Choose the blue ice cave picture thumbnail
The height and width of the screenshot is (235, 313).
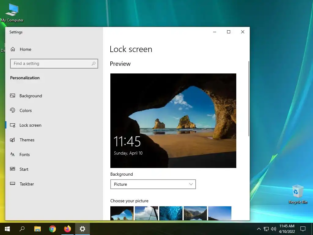[171, 213]
